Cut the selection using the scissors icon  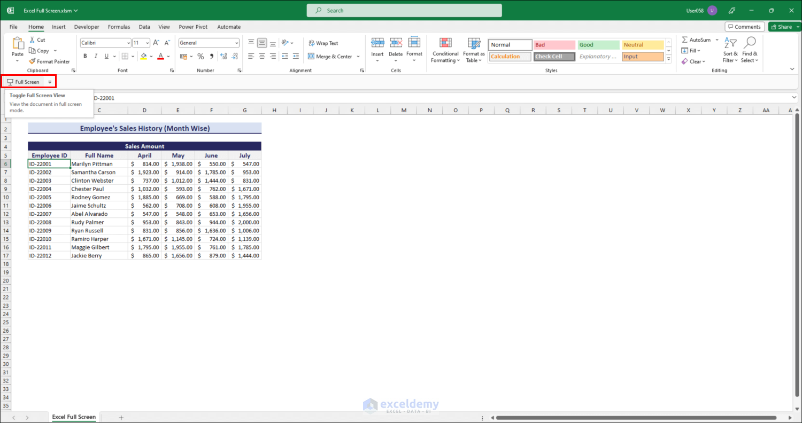(x=32, y=40)
